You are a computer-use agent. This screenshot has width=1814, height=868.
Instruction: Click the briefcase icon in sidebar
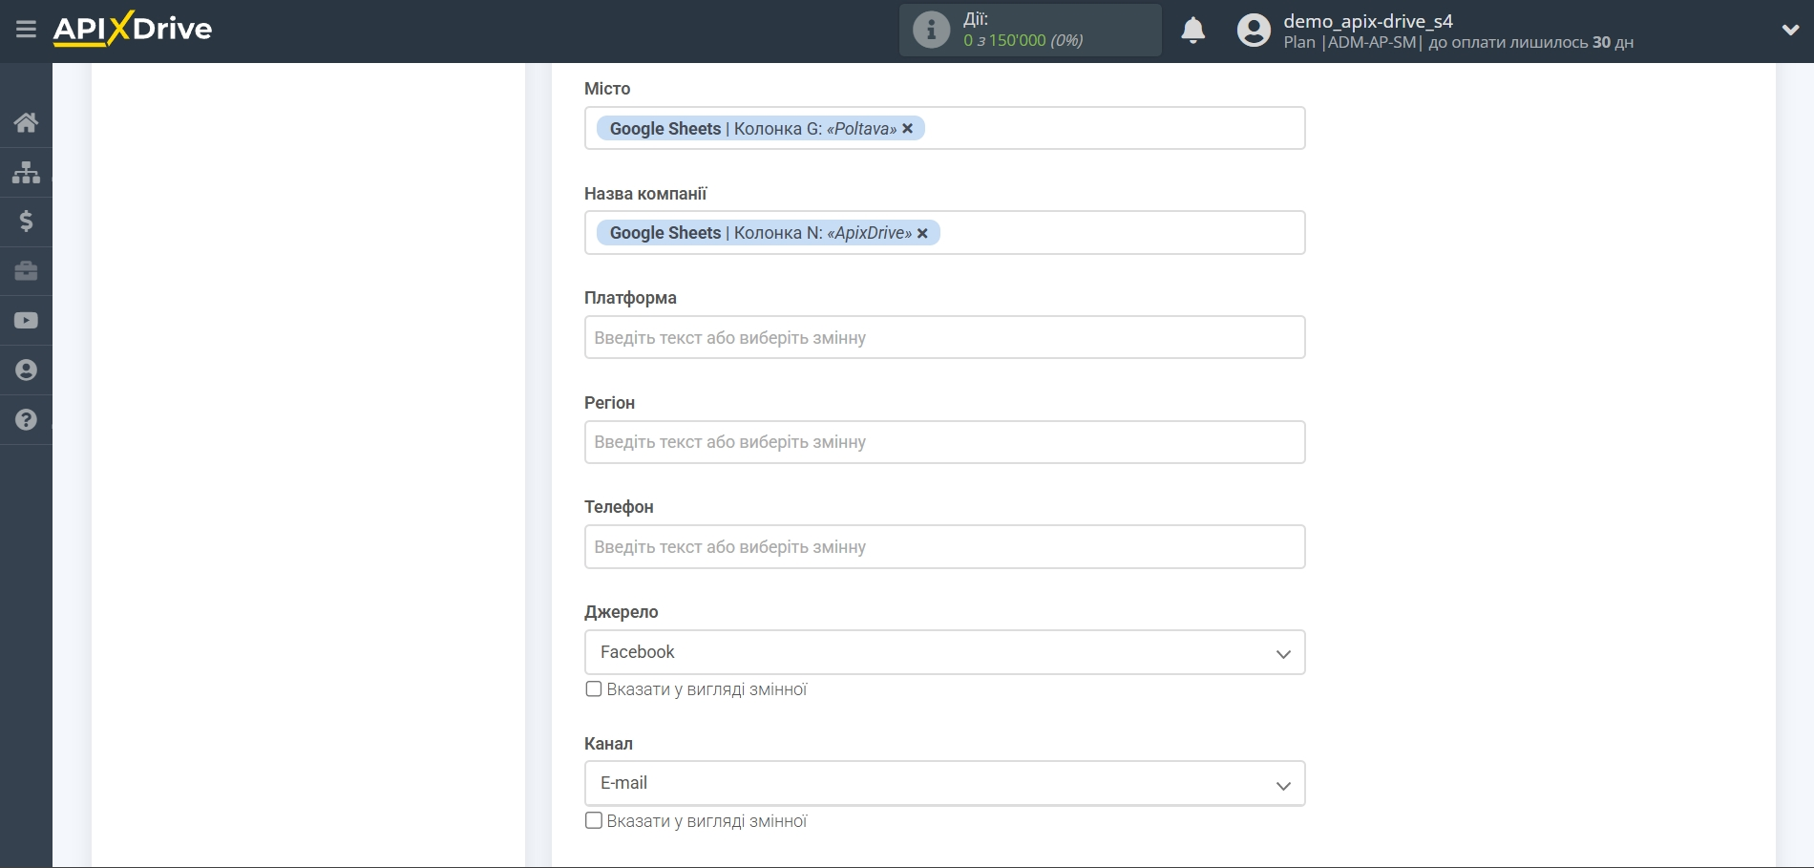tap(26, 271)
